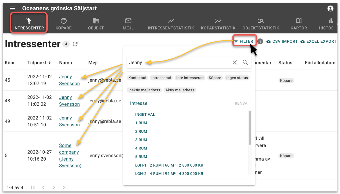Toggle the Kontaktad status chip

tap(137, 78)
